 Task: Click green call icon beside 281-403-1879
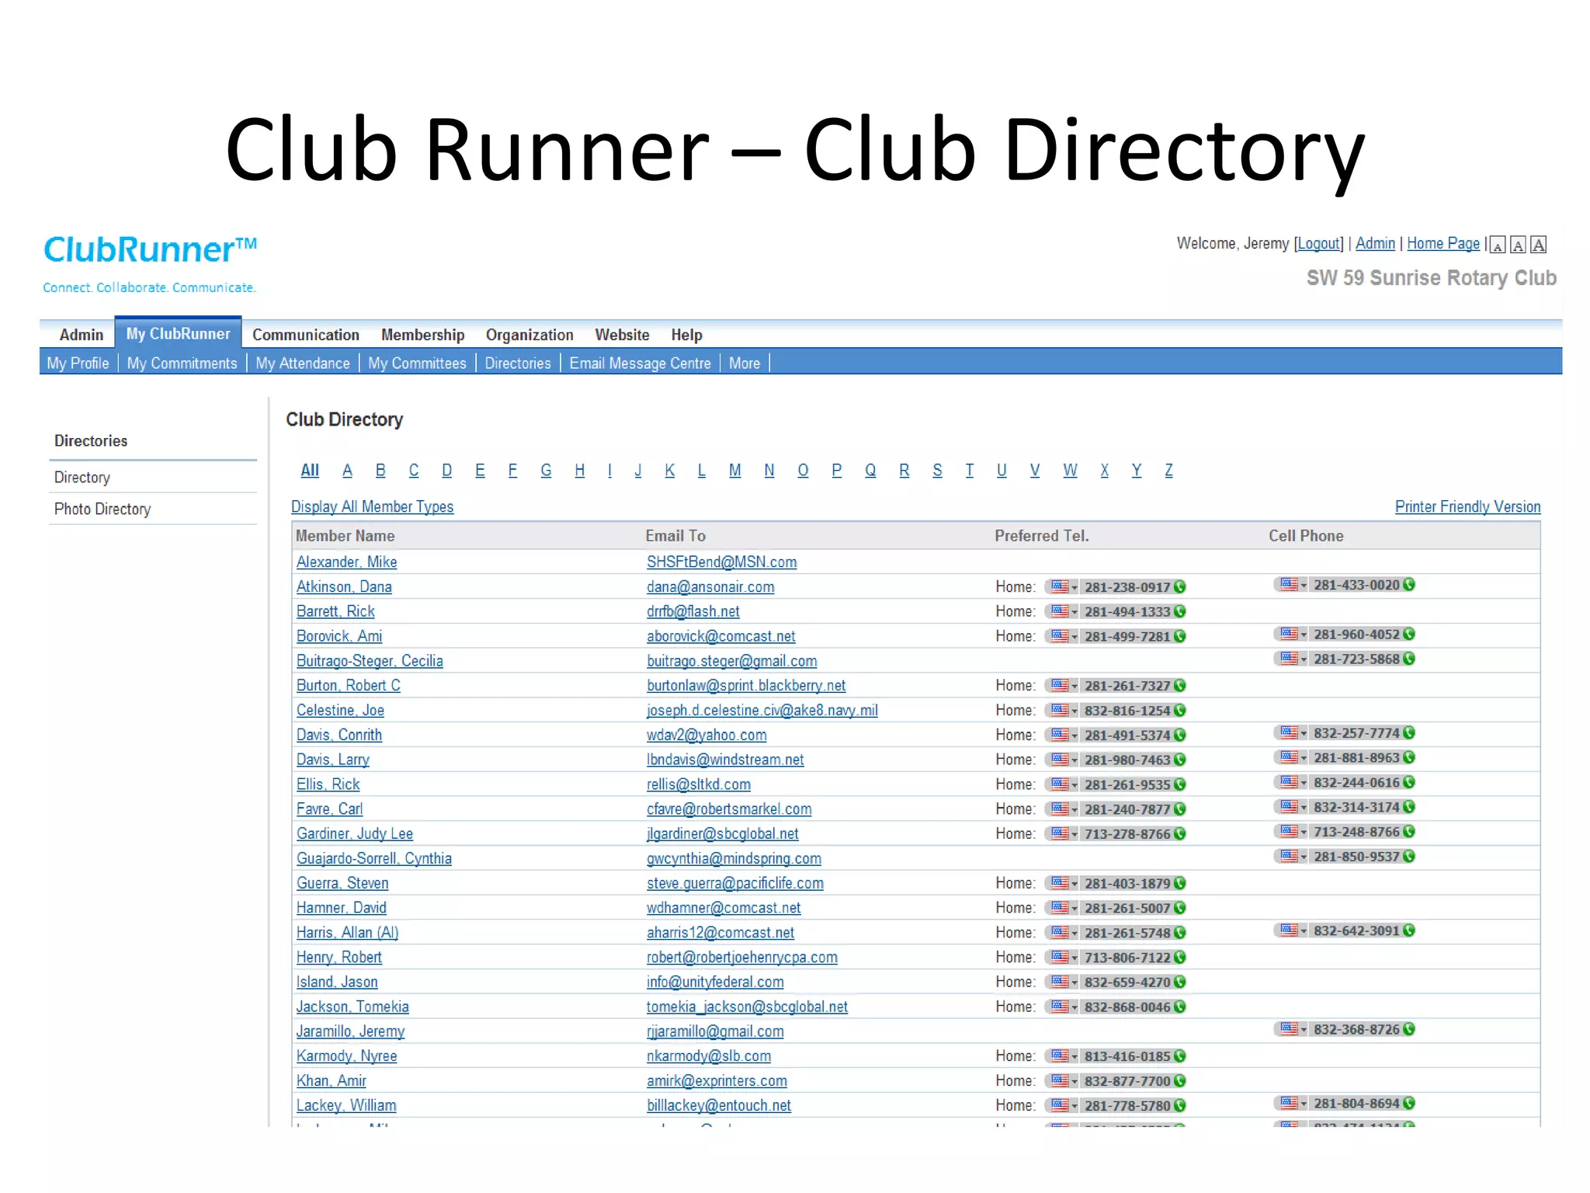coord(1179,883)
